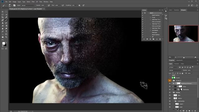Open brush settings panel from options bar
199x112 pixels.
pos(14,6)
